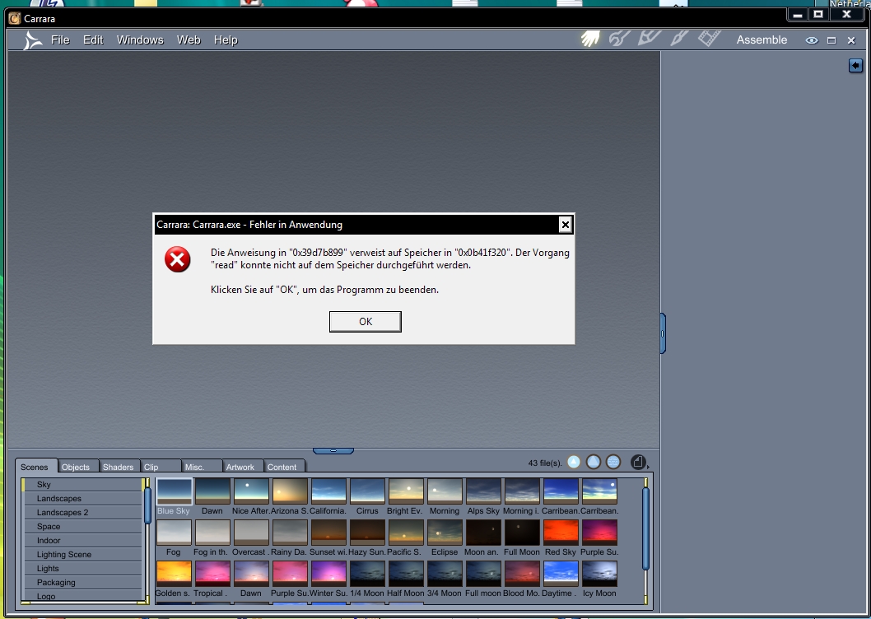Select the Blood Mo. thumbnail
The width and height of the screenshot is (871, 619).
click(x=522, y=574)
